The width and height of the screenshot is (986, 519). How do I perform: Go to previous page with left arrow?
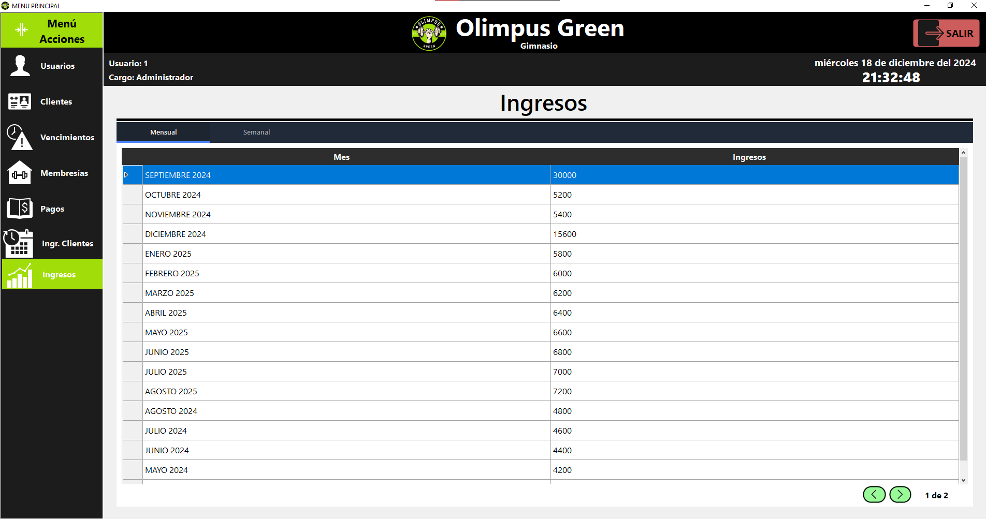(x=874, y=495)
